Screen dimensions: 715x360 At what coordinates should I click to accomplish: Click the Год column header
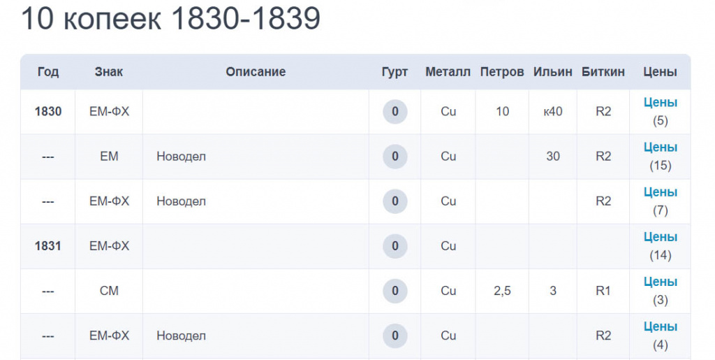tap(48, 72)
